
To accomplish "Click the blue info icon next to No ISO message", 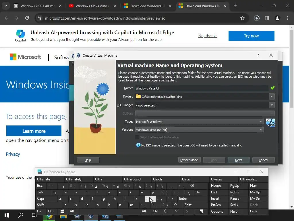I will click(138, 145).
